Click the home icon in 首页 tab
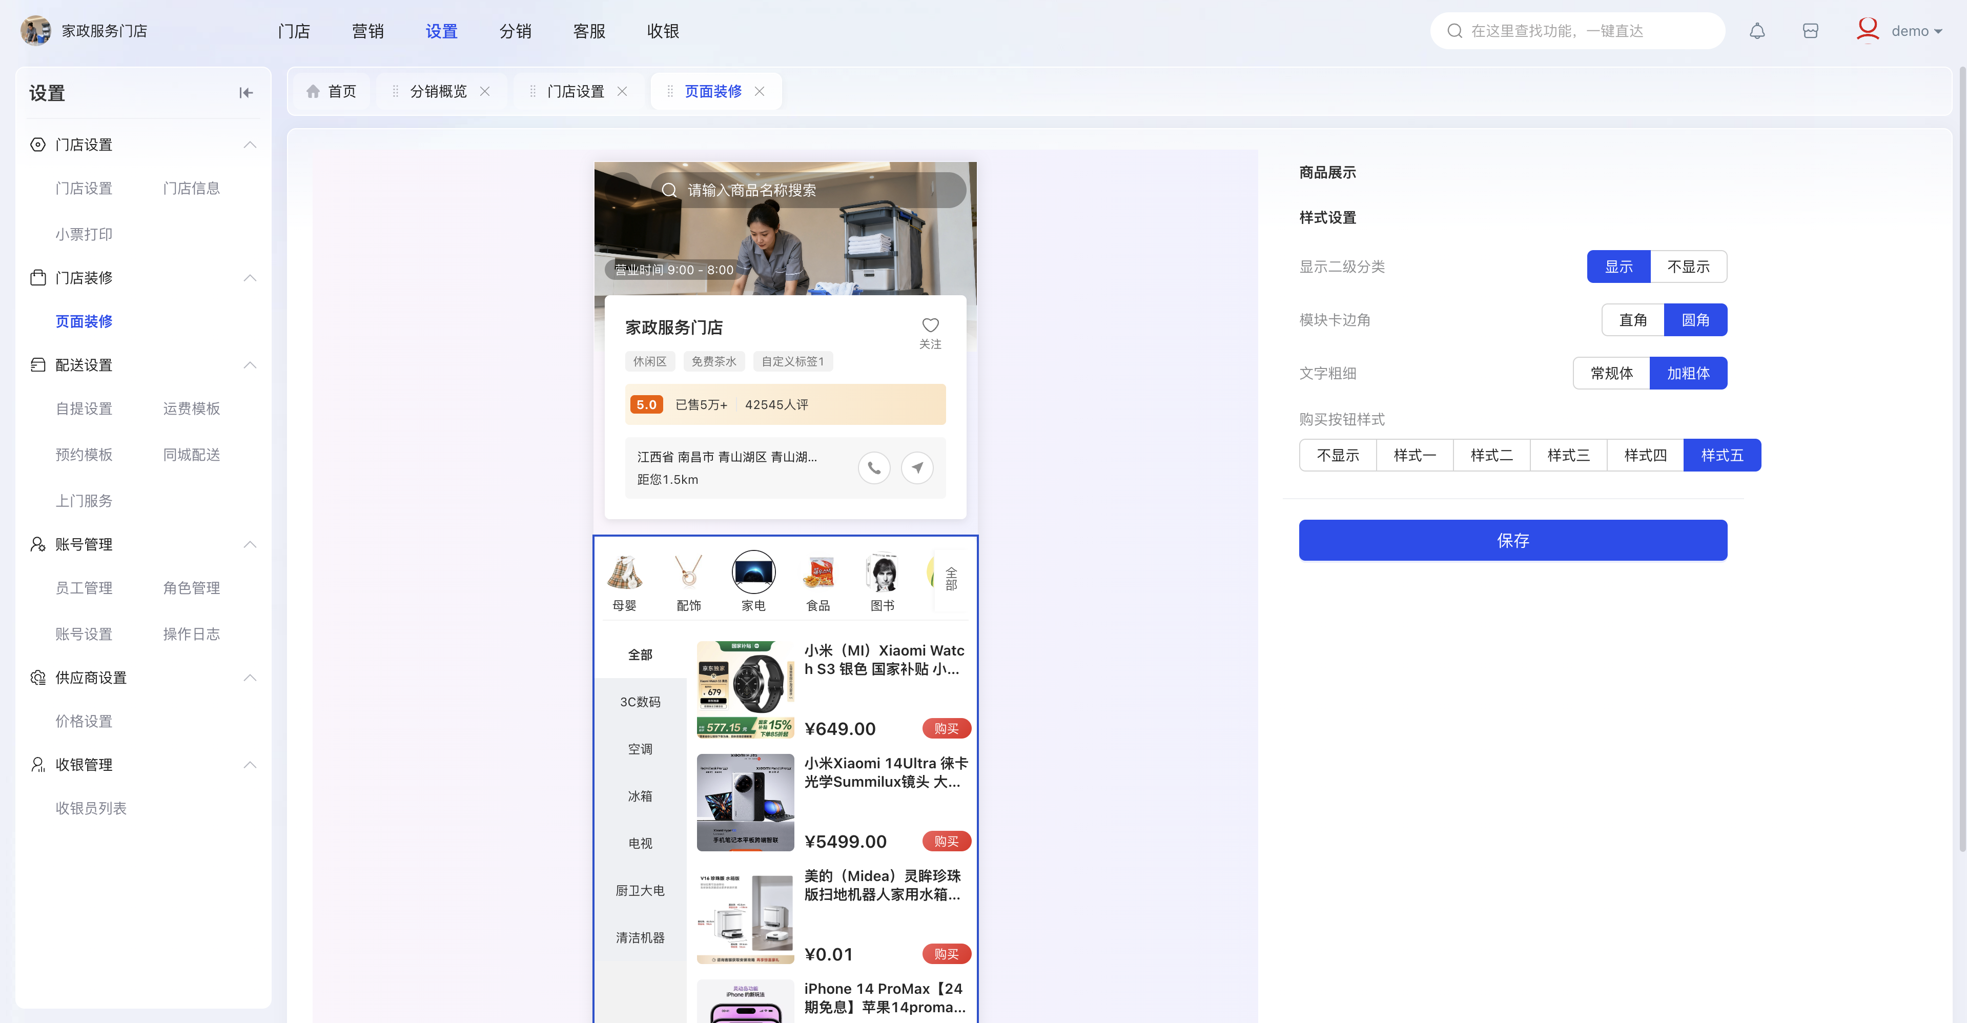 313,92
